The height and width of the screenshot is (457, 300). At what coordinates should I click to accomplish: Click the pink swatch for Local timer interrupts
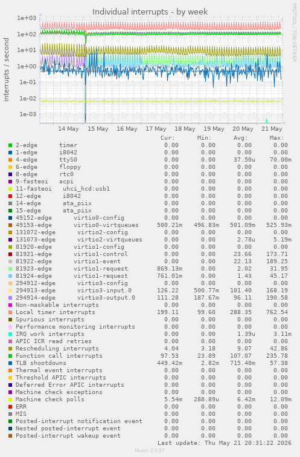(10, 312)
